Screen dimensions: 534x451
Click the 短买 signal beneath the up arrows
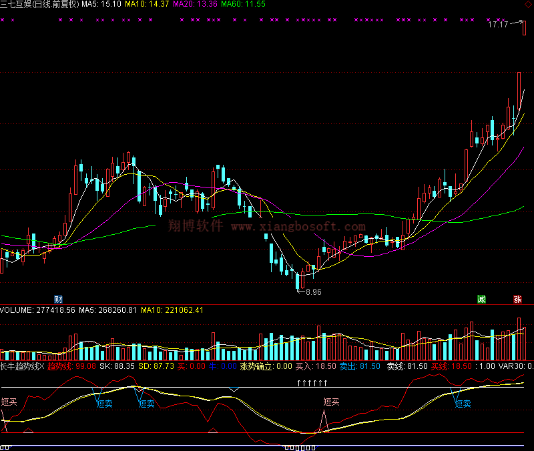click(331, 402)
